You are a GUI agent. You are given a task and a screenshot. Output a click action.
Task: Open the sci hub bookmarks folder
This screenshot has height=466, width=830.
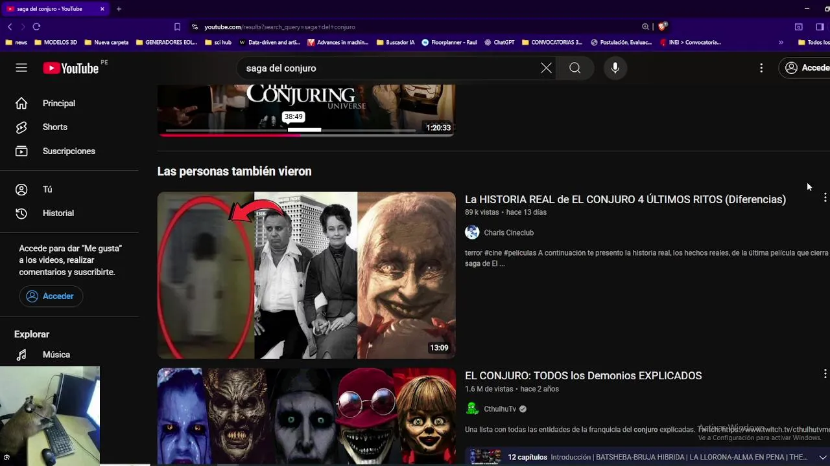tap(218, 42)
